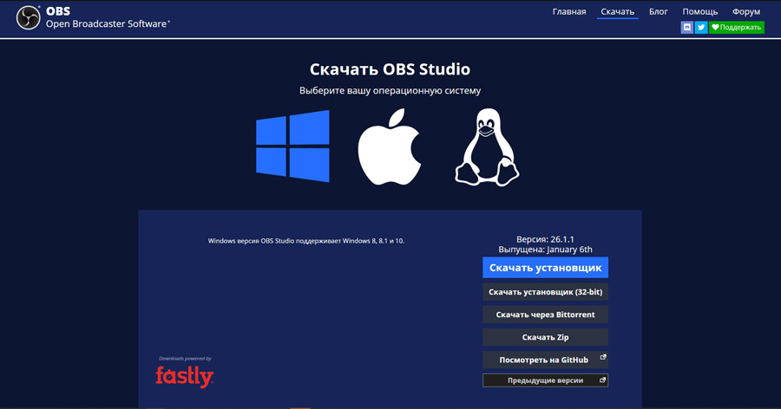Click Скачать через Bittorrent
The height and width of the screenshot is (409, 781).
point(545,315)
